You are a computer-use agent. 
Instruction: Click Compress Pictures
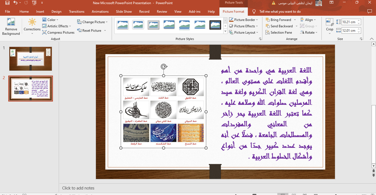coord(58,33)
